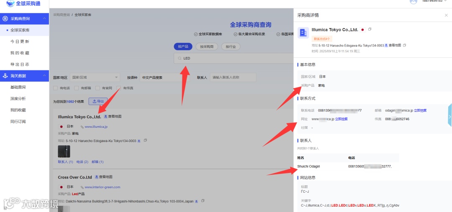This screenshot has width=452, height=212.
Task: Click the LED search input box
Action: 234,58
